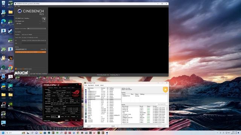The height and width of the screenshot is (135, 241).
Task: Click the Cinebench logo icon
Action: tap(20, 11)
